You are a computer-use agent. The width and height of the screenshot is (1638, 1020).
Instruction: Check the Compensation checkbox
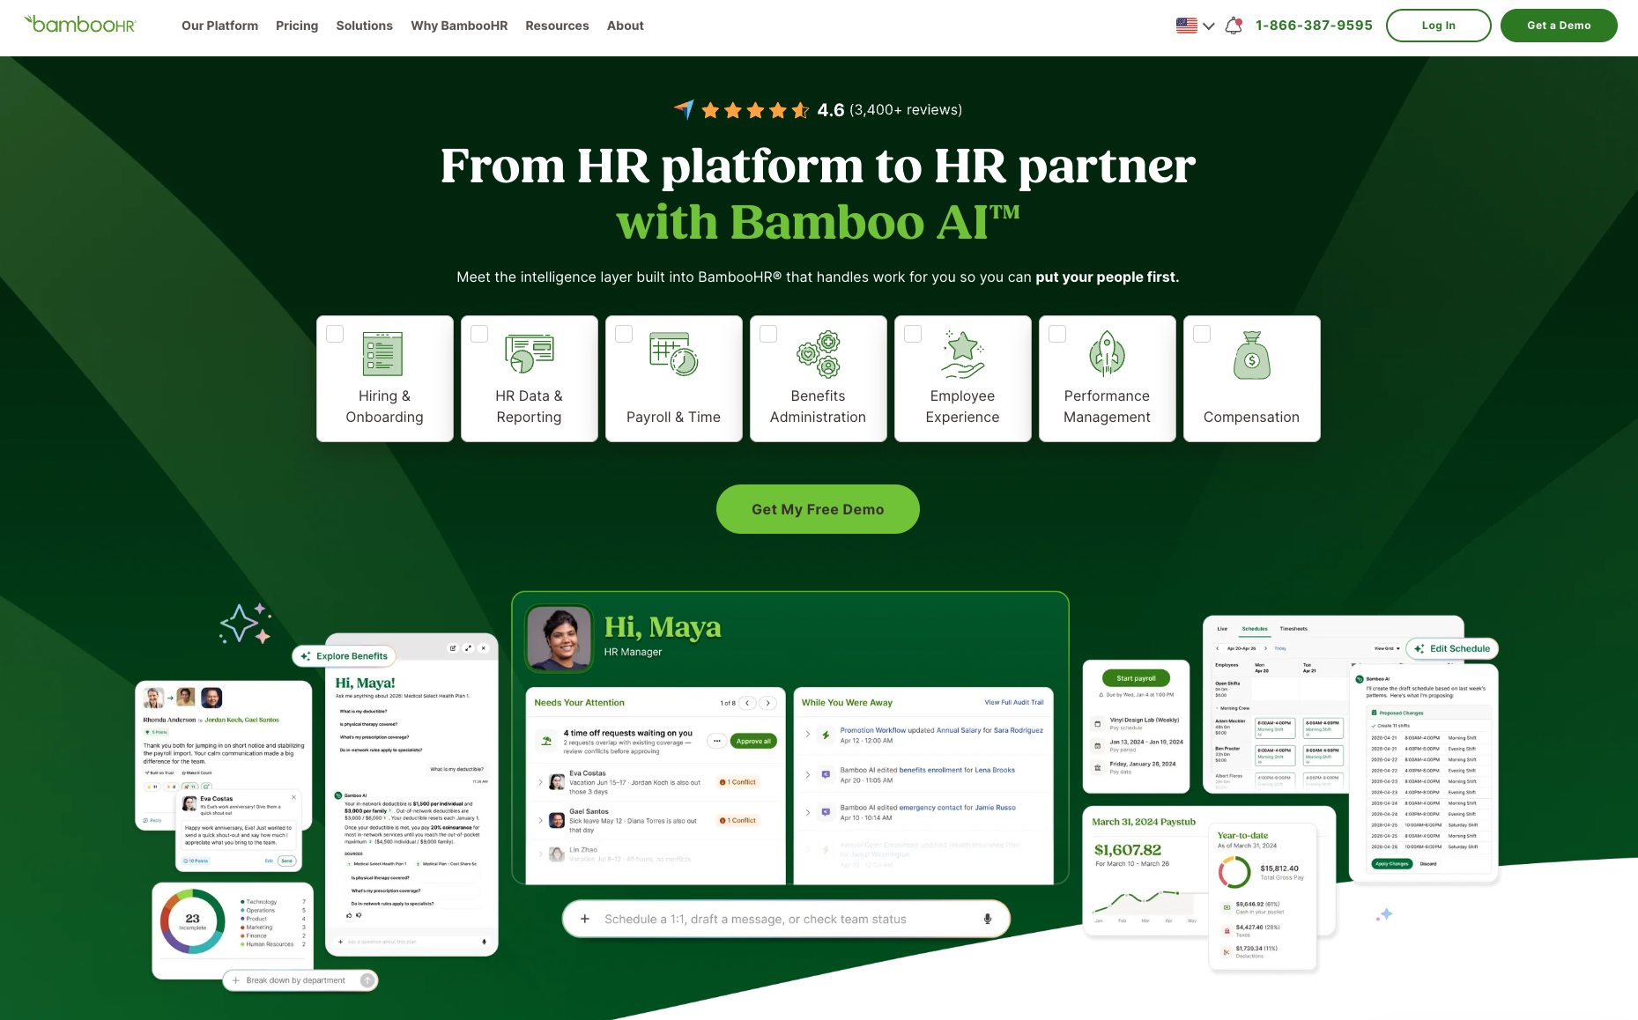1202,334
